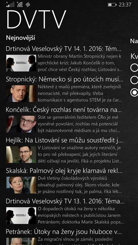138x245 pixels.
Task: Open the Skalská palm oil thumbnail
Action: [x=21, y=185]
